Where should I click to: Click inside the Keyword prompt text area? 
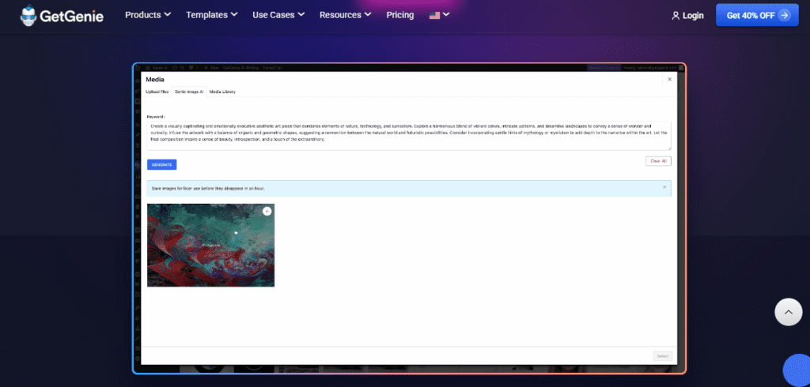pyautogui.click(x=409, y=136)
